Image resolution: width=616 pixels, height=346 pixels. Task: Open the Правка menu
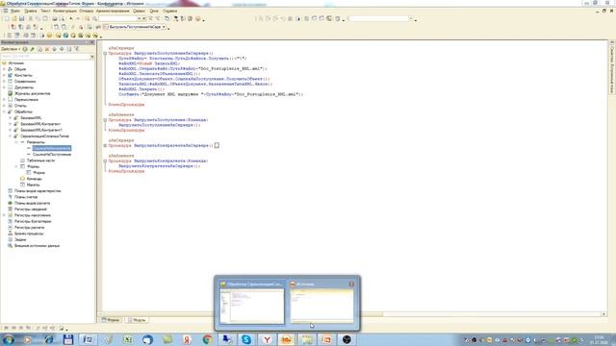pos(30,11)
